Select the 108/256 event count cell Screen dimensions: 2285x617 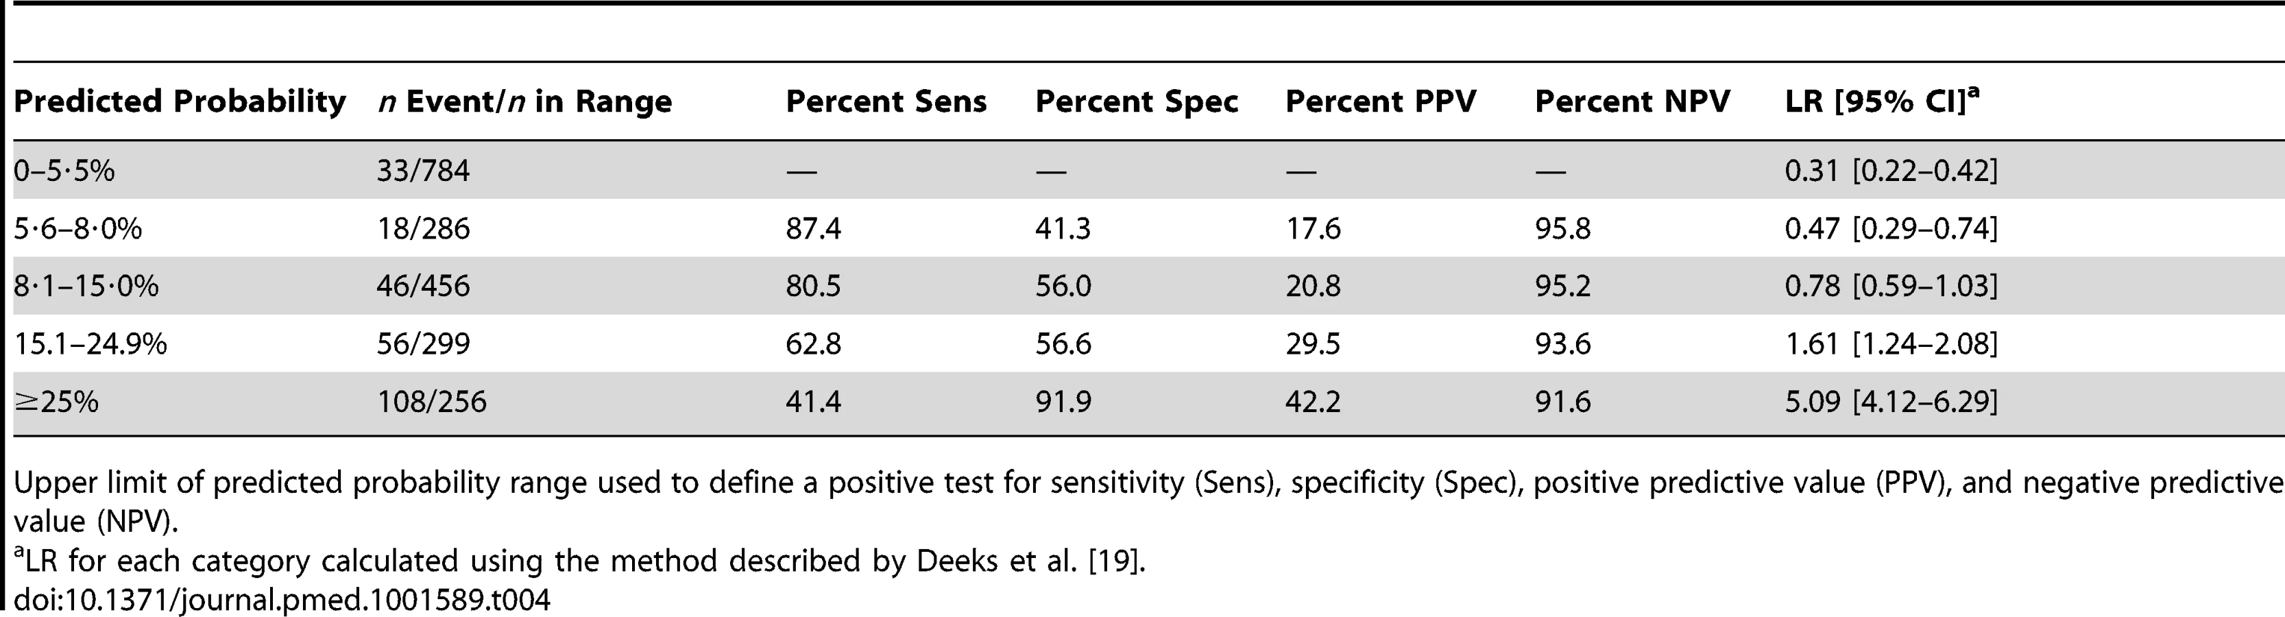(432, 402)
